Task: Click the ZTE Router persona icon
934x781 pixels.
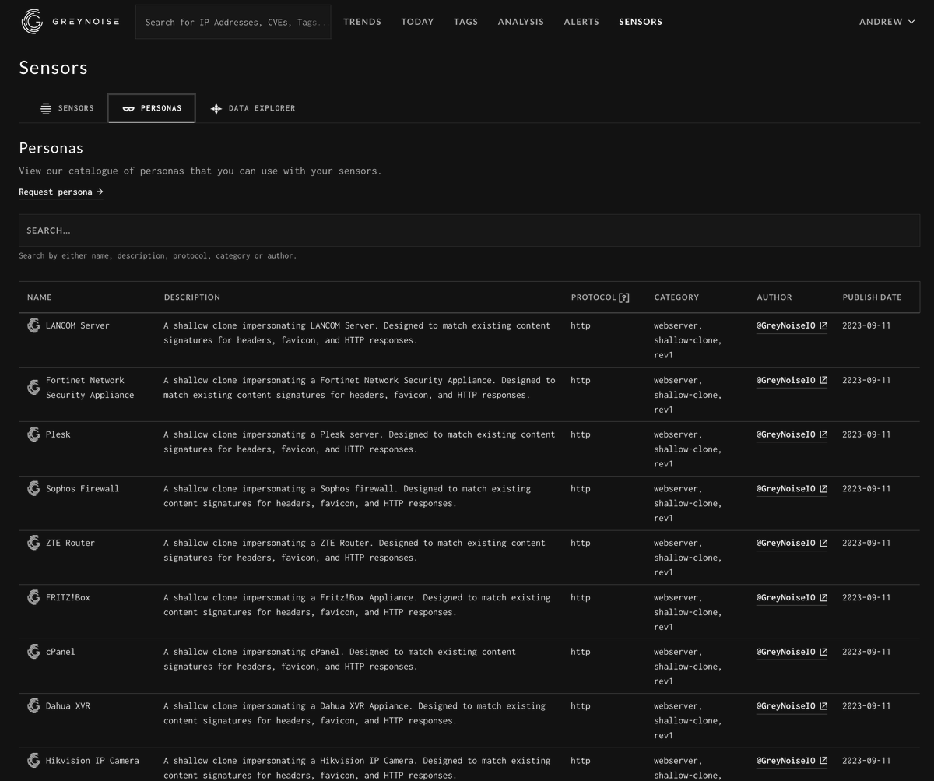Action: pyautogui.click(x=33, y=543)
